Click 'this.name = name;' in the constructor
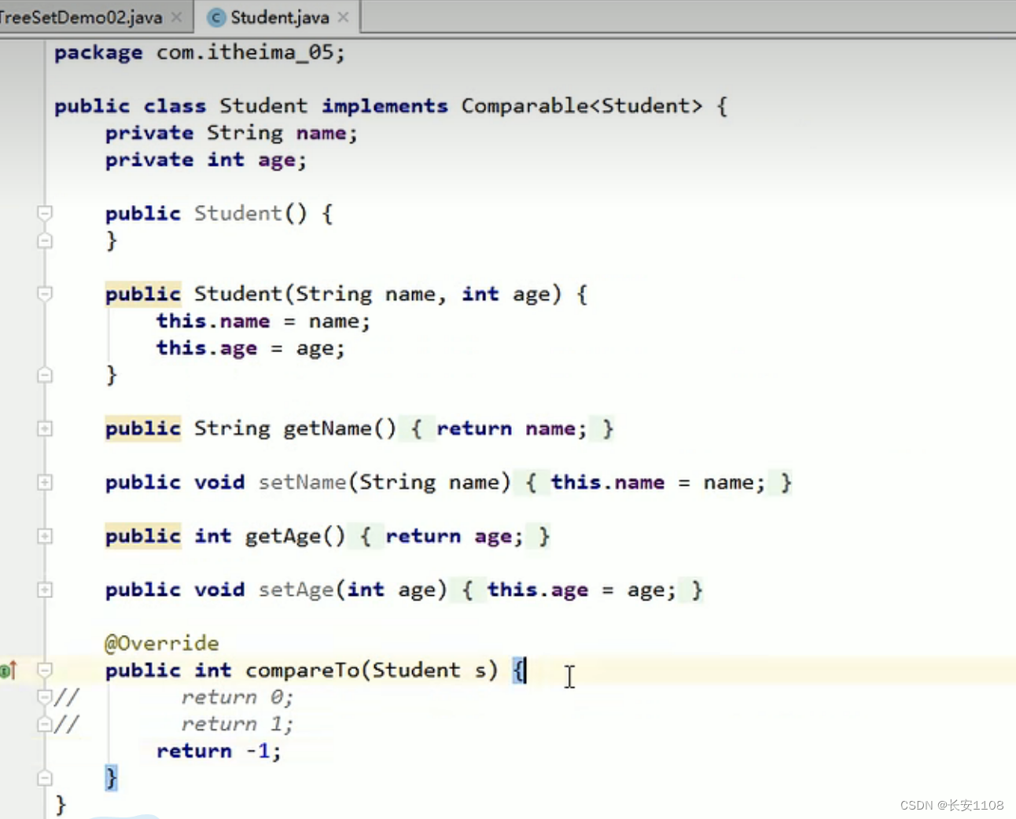The height and width of the screenshot is (819, 1016). pyautogui.click(x=263, y=321)
